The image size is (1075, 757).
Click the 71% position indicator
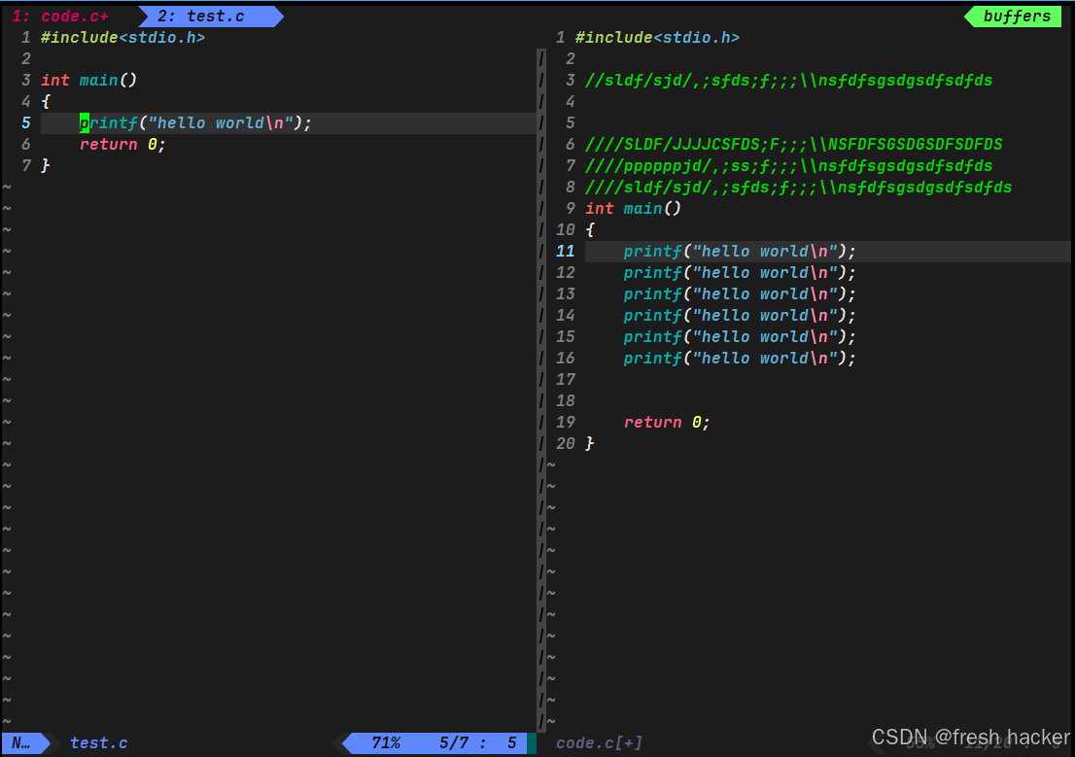386,742
